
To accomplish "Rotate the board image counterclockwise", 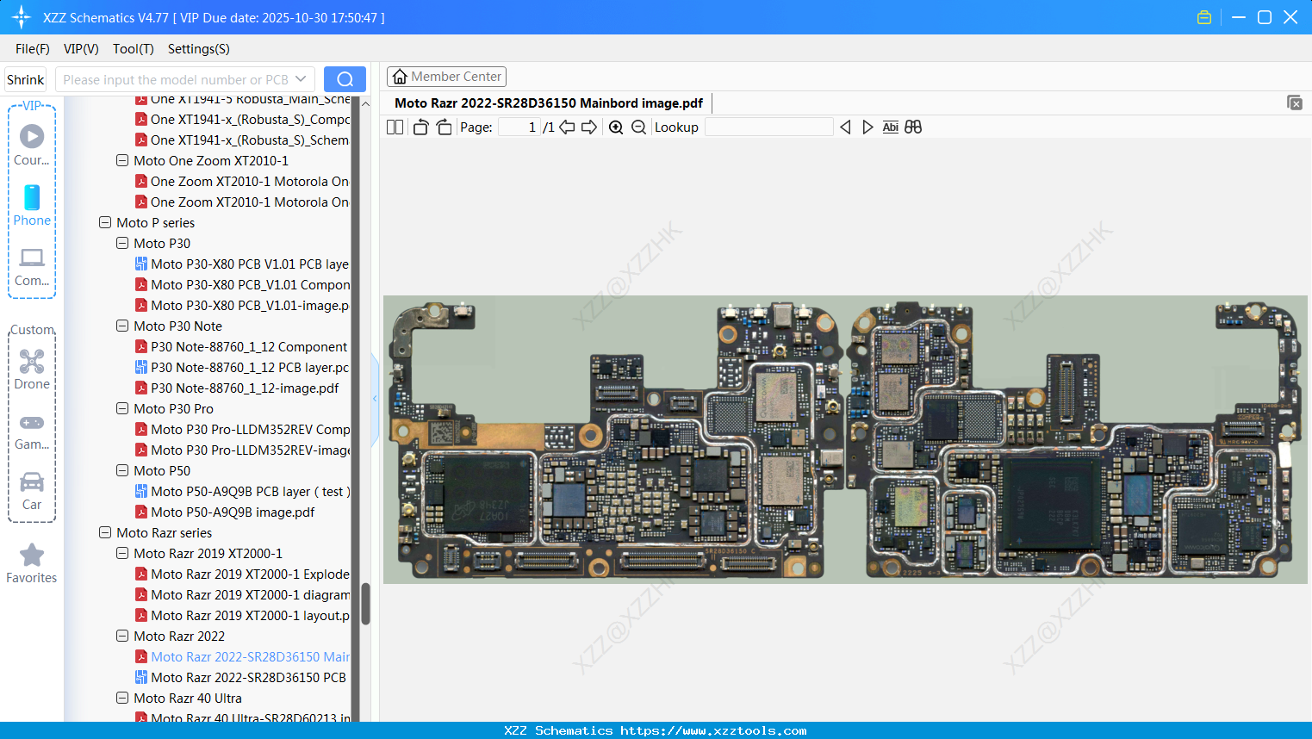I will tap(420, 127).
